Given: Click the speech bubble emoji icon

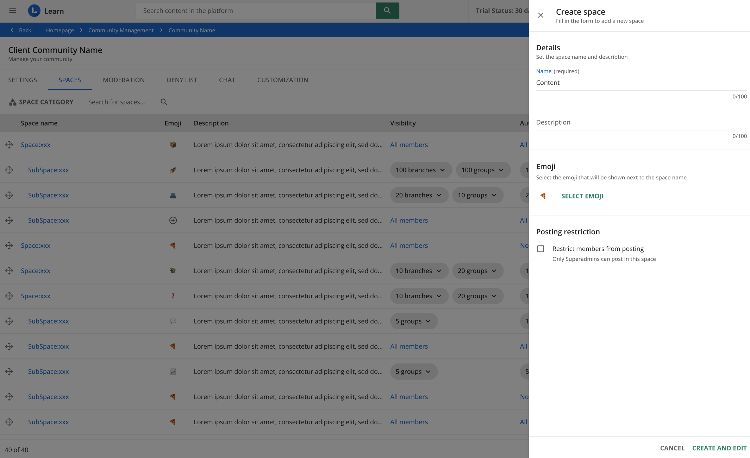Looking at the screenshot, I should (x=173, y=321).
